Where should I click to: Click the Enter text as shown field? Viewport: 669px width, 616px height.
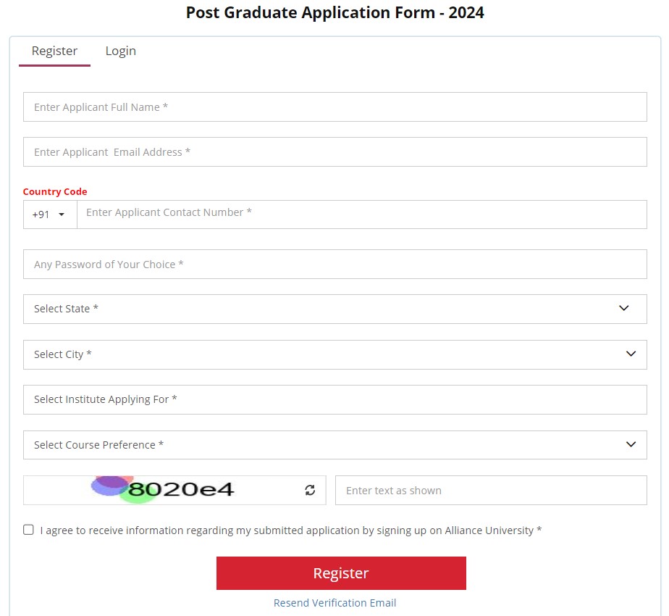(490, 491)
